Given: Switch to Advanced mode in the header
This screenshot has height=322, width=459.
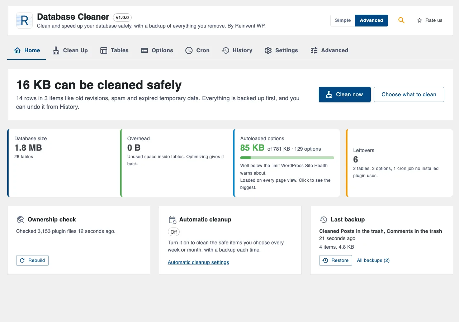Looking at the screenshot, I should tap(372, 20).
